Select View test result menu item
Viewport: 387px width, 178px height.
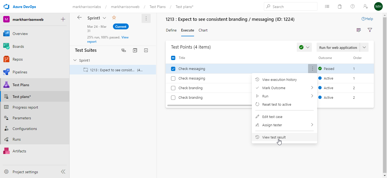(274, 137)
